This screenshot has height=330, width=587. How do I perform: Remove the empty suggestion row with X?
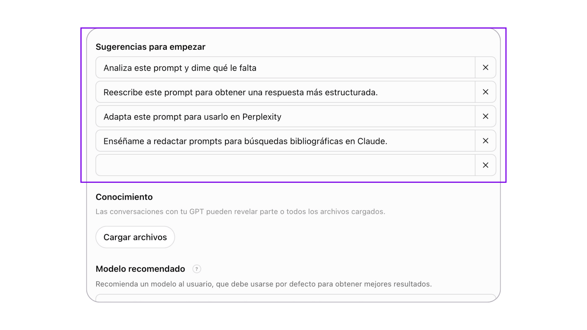point(485,165)
